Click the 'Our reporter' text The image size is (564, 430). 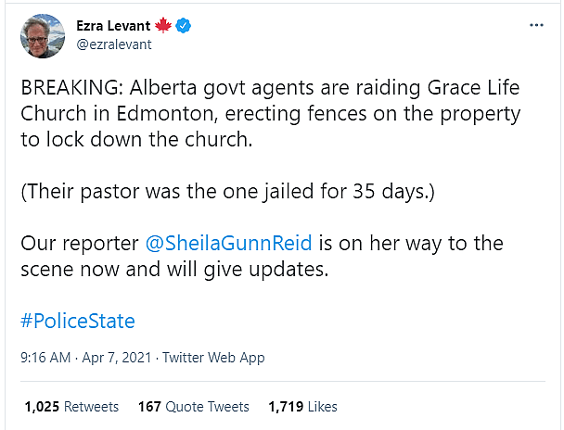point(79,243)
